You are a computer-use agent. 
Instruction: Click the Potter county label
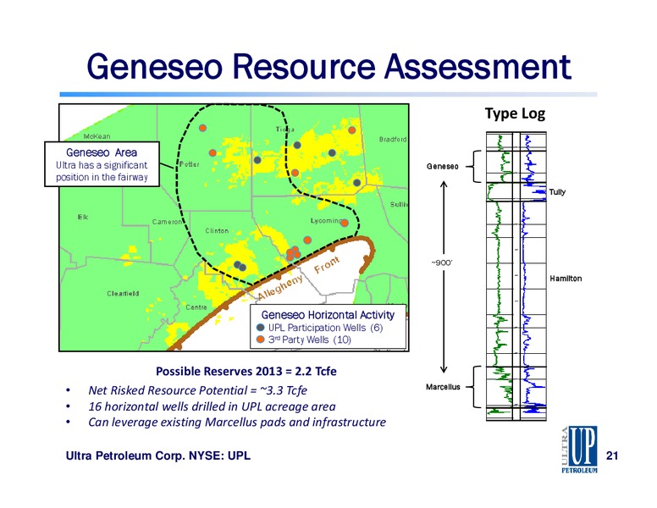pyautogui.click(x=190, y=164)
